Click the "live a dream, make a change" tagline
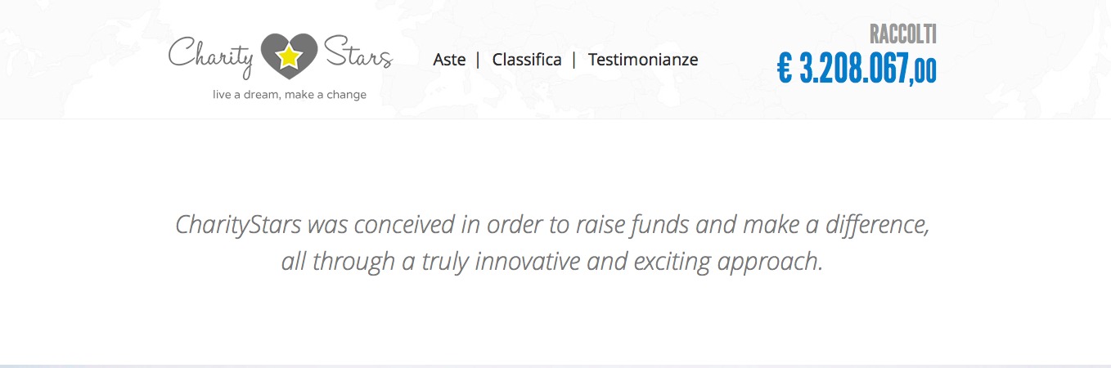Screen dimensions: 1111x368 coord(290,95)
